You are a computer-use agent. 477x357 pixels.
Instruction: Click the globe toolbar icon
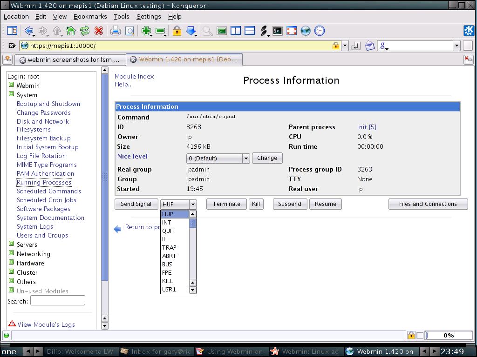[x=306, y=31]
